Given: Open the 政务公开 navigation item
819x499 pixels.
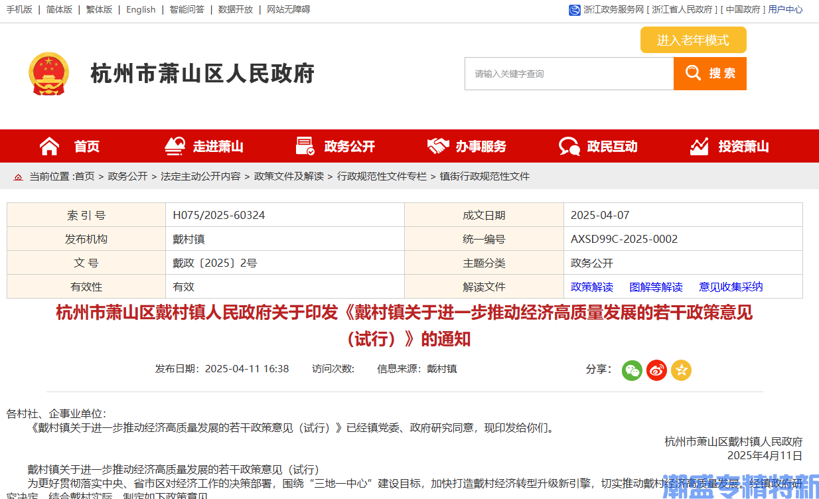Looking at the screenshot, I should point(349,147).
